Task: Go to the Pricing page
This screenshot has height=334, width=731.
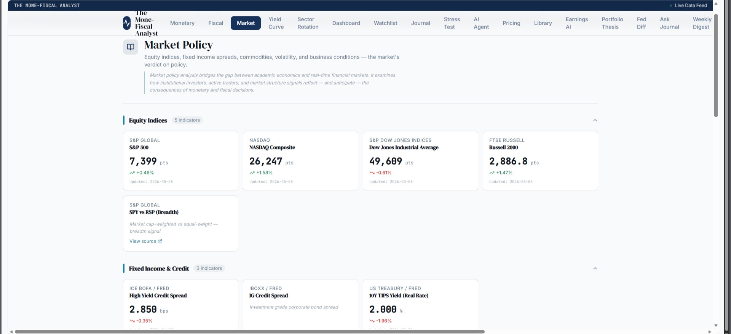Action: [511, 23]
